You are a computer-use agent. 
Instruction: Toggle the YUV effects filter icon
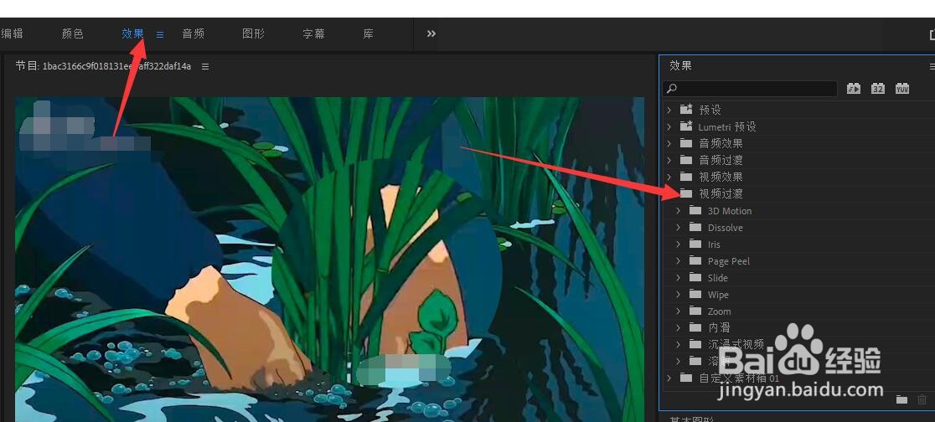coord(902,88)
